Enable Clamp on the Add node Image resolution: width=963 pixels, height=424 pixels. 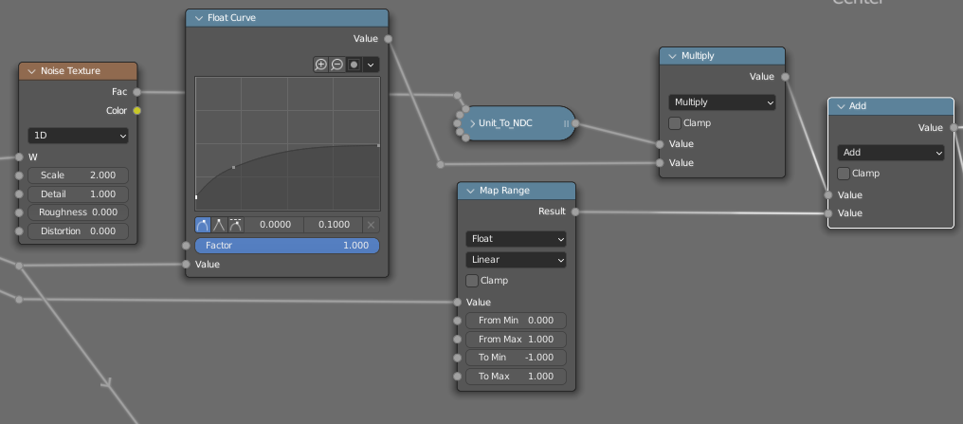click(x=844, y=174)
